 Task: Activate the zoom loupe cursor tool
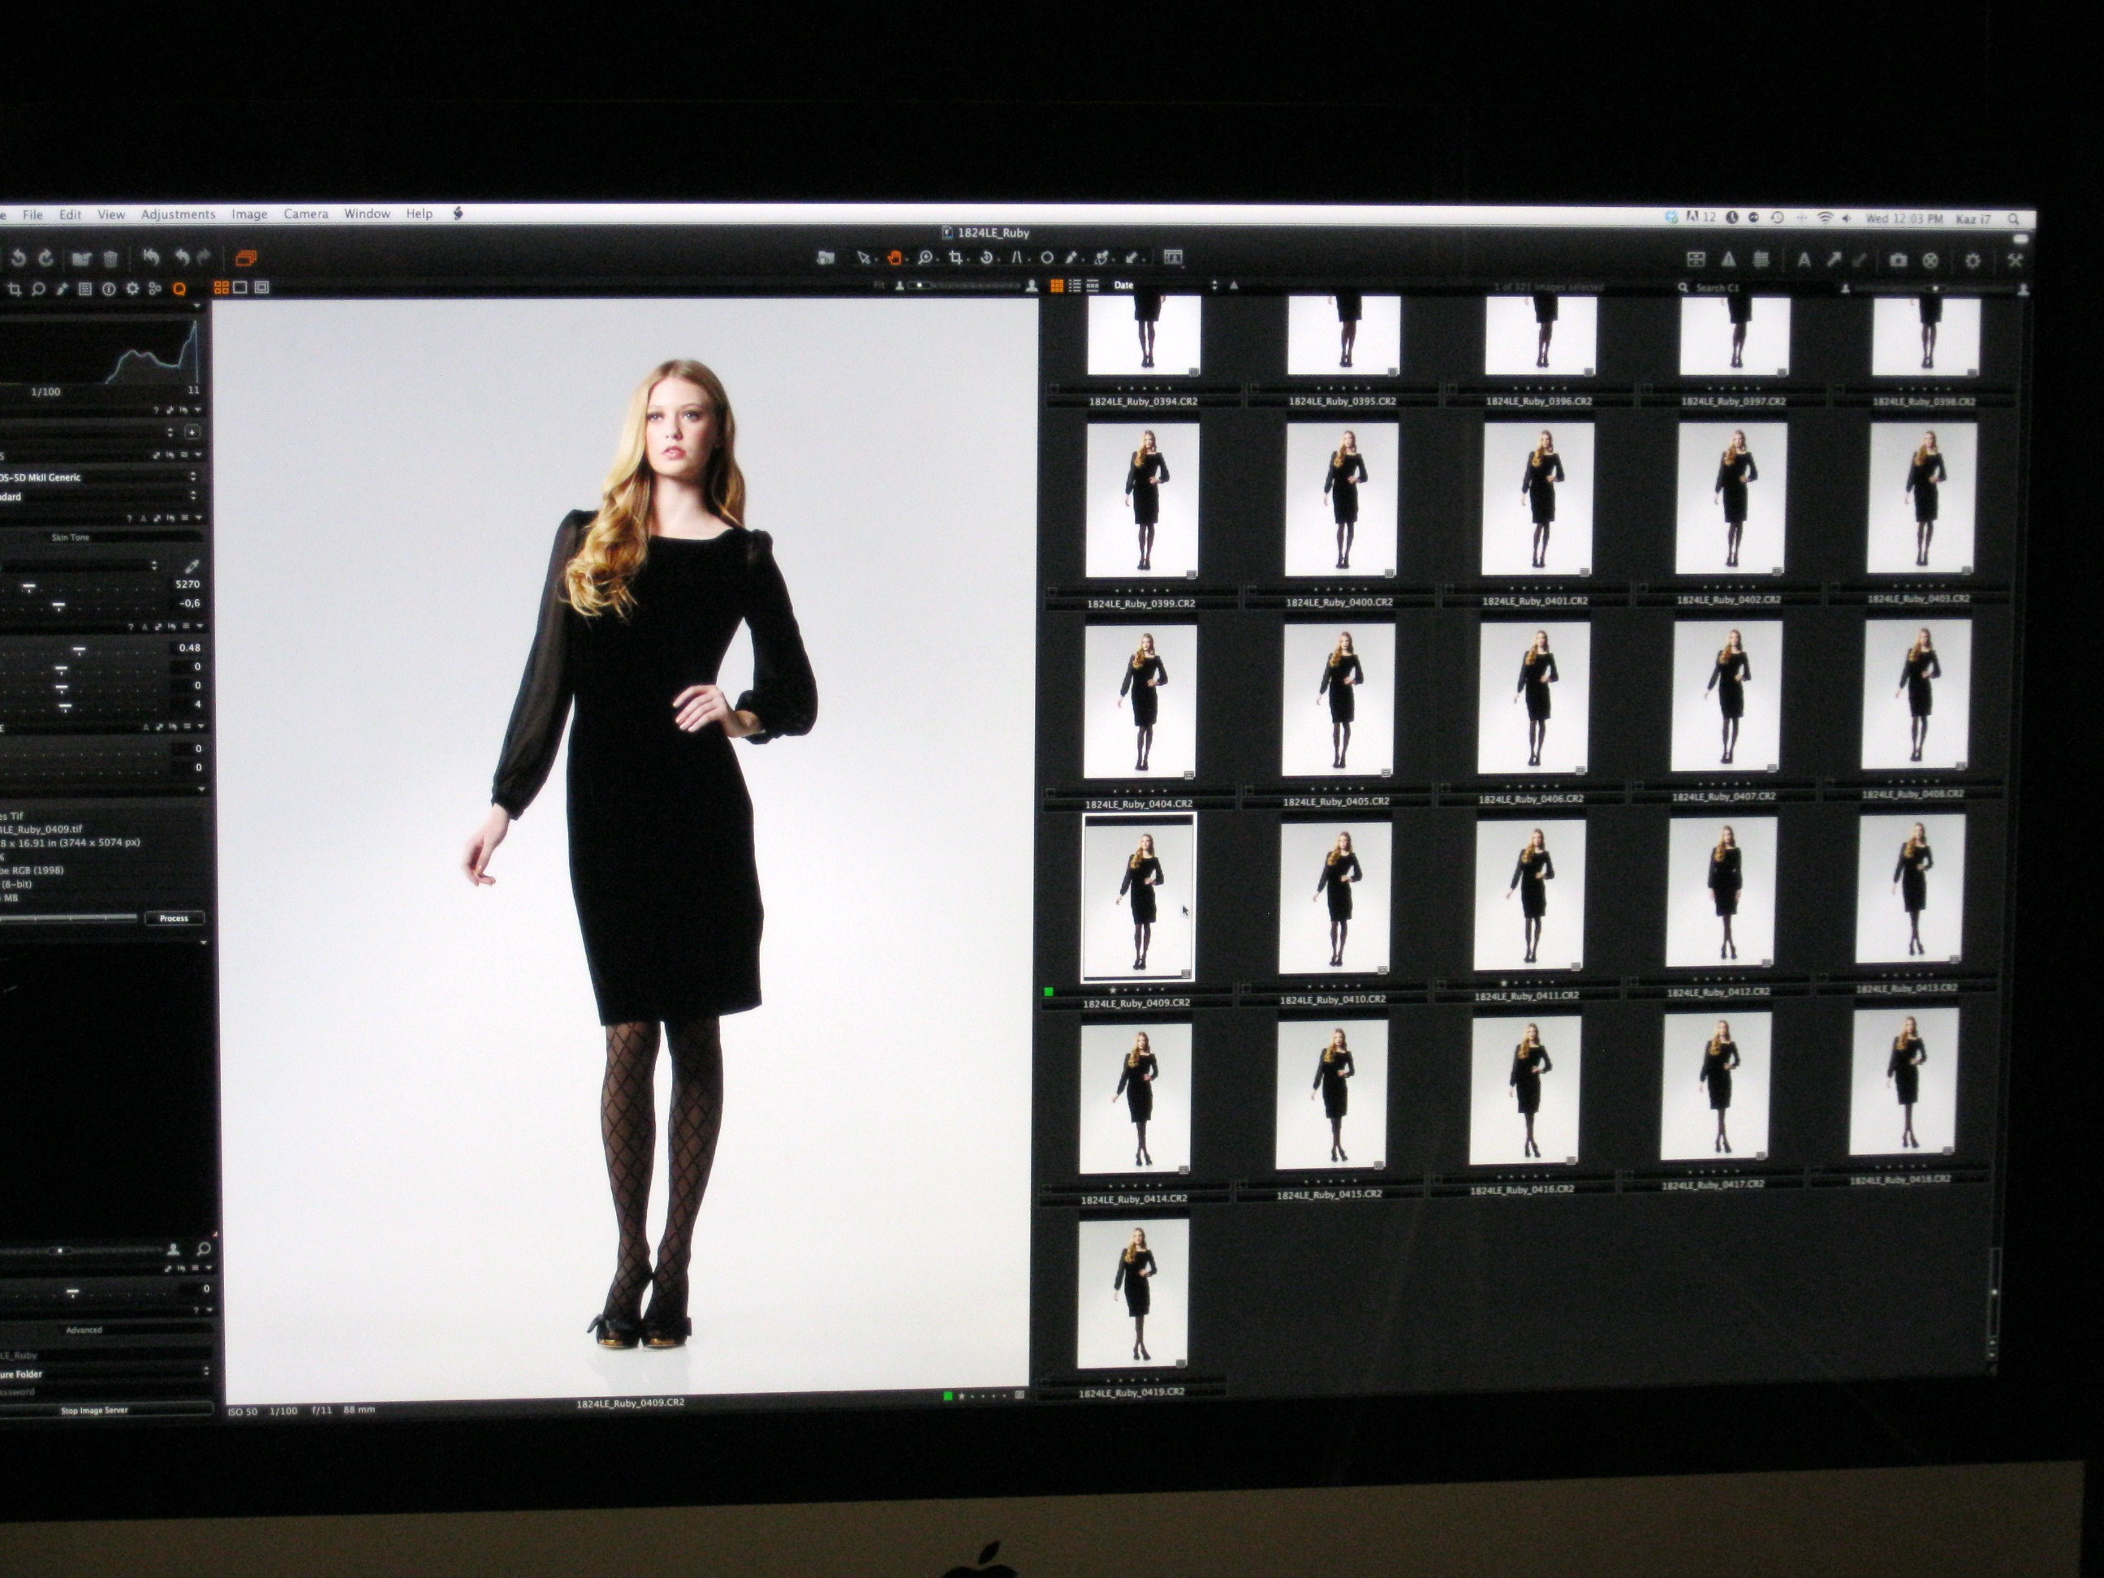[925, 258]
